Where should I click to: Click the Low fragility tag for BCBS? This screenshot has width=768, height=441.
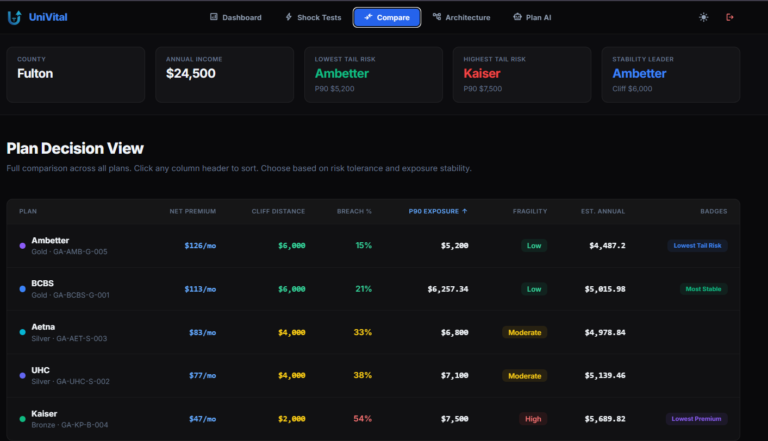pos(534,289)
